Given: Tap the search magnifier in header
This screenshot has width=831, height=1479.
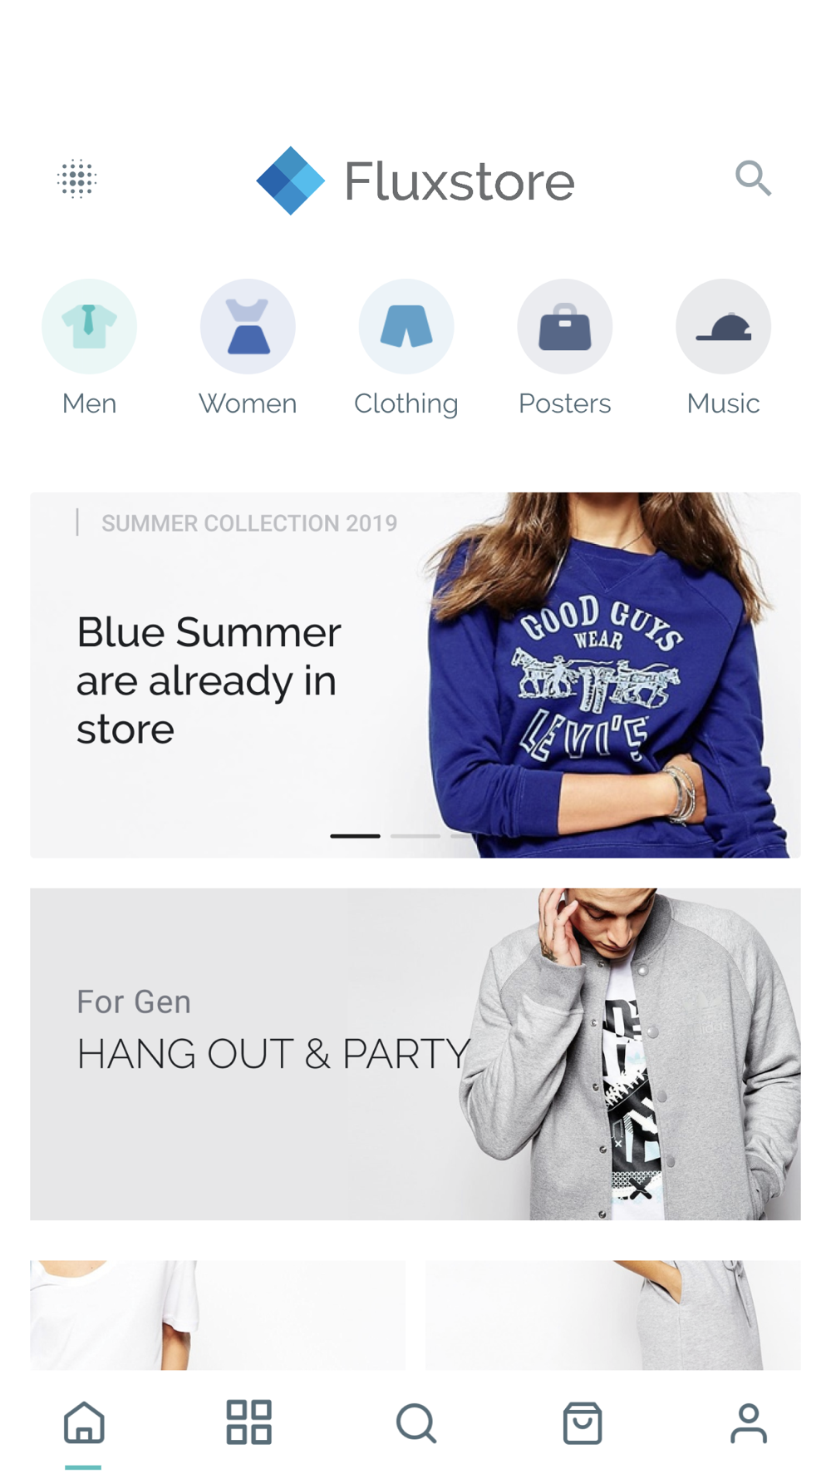Looking at the screenshot, I should (753, 179).
